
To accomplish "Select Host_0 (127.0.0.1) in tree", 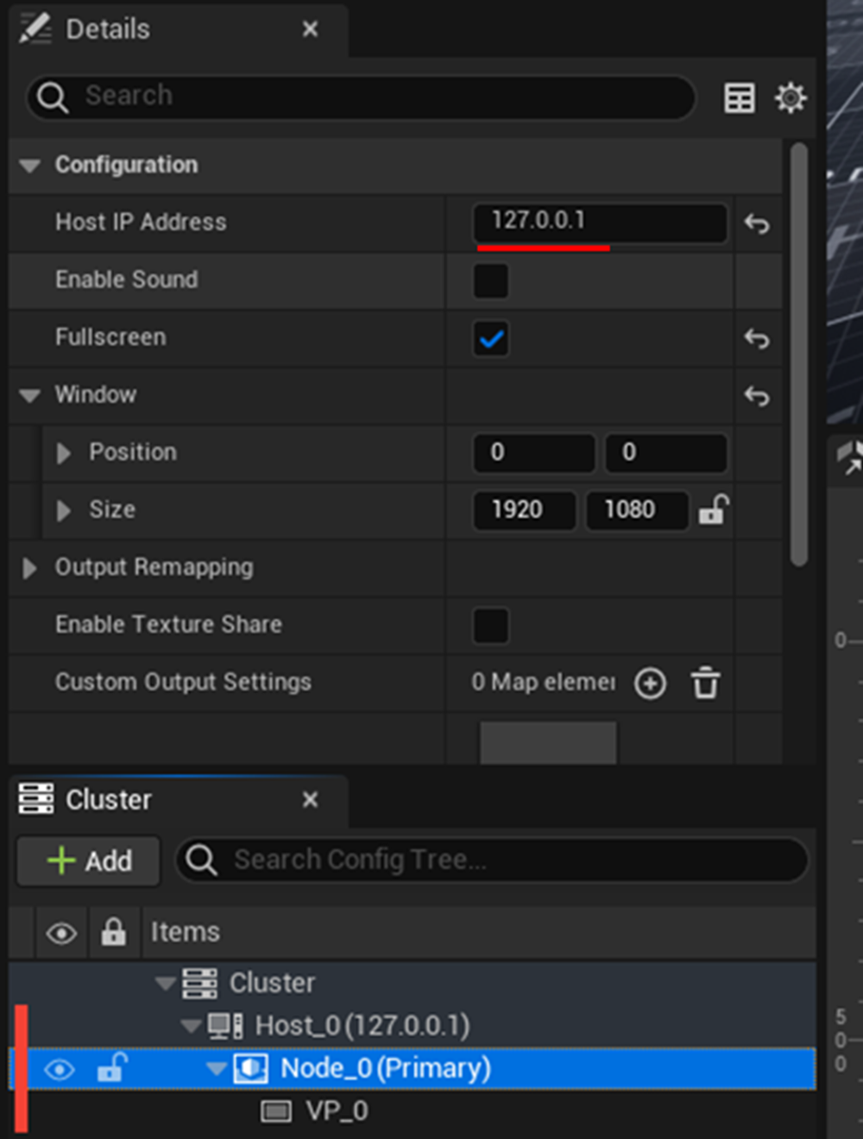I will tap(362, 1026).
